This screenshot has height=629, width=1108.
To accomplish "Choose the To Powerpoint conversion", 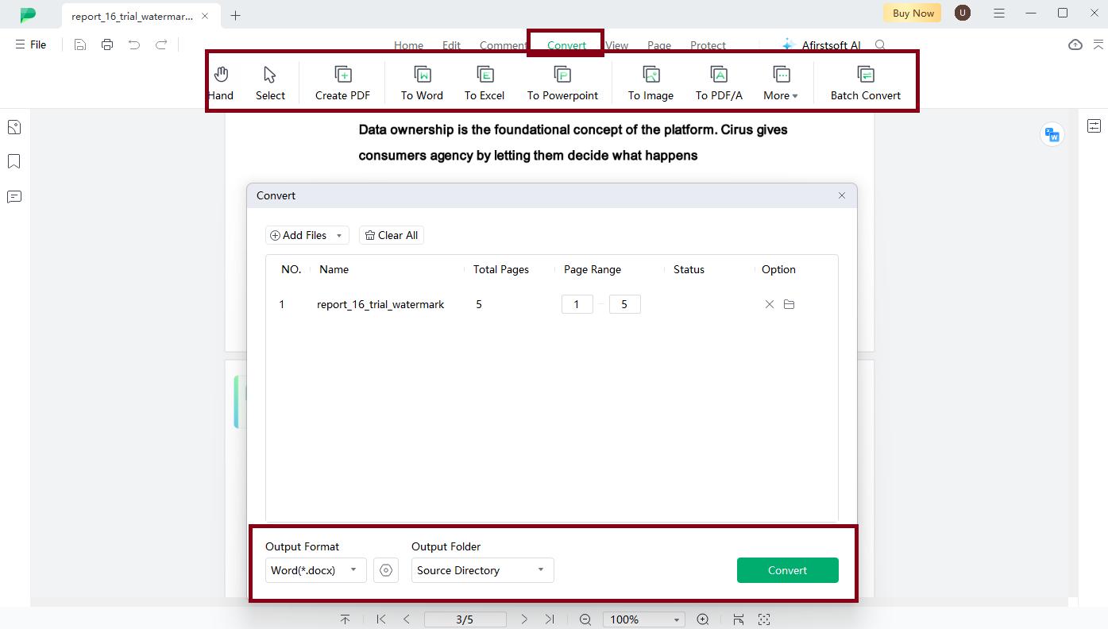I will (562, 83).
